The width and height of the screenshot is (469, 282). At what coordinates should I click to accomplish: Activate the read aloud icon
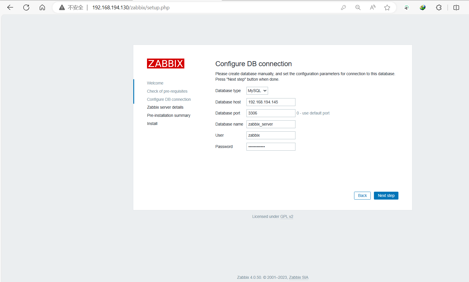point(373,8)
